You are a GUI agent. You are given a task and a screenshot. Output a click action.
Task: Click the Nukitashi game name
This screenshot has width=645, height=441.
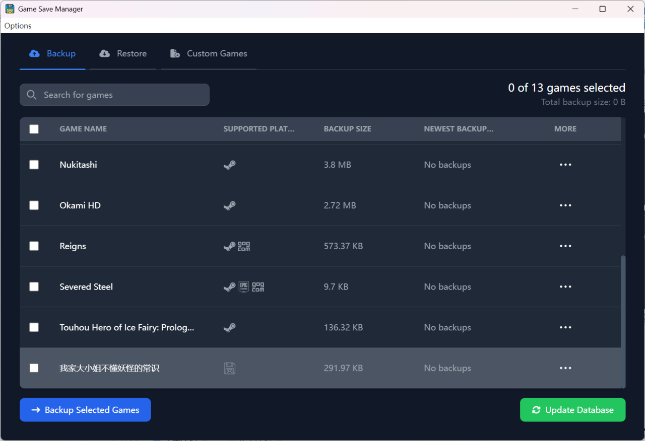click(x=78, y=165)
